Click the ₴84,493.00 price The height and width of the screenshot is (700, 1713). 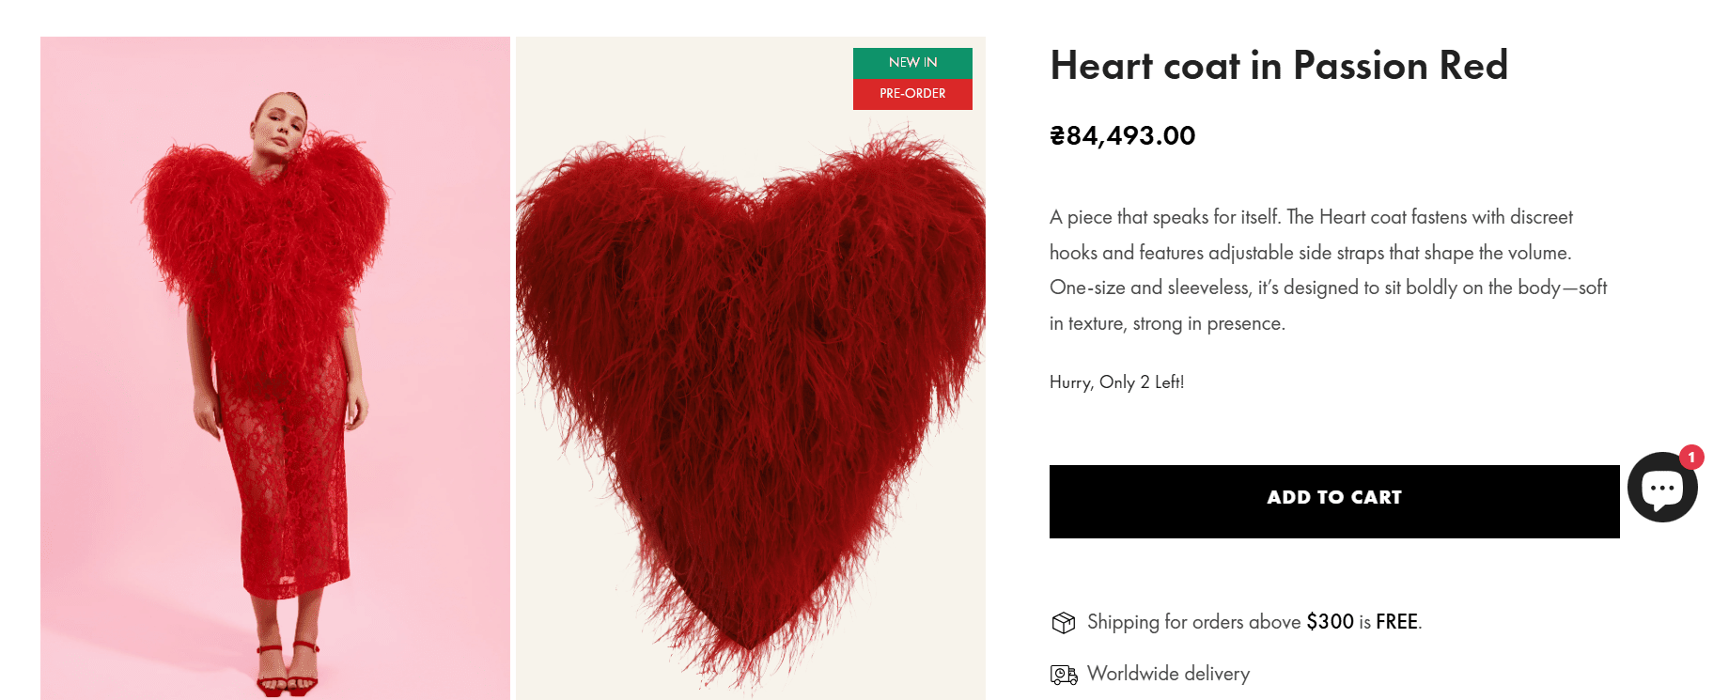(x=1122, y=135)
